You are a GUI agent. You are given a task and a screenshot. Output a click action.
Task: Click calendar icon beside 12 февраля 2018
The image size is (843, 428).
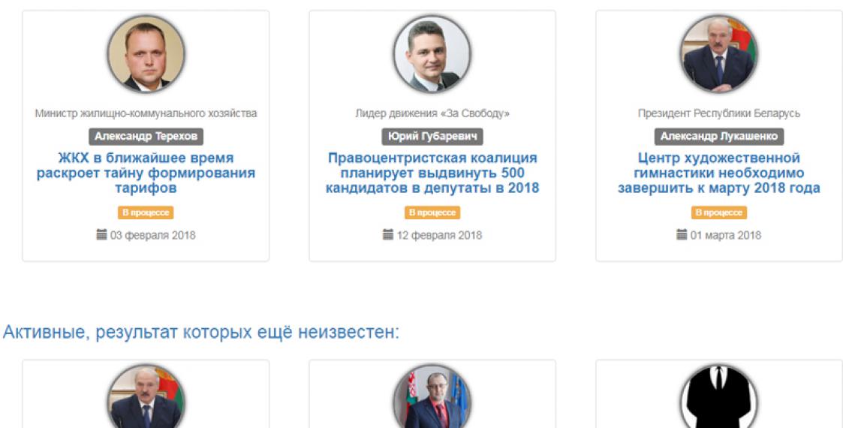coord(388,235)
